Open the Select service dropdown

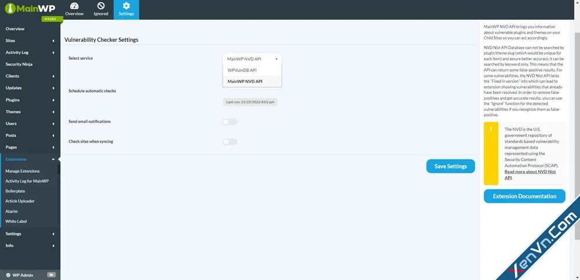(x=252, y=59)
